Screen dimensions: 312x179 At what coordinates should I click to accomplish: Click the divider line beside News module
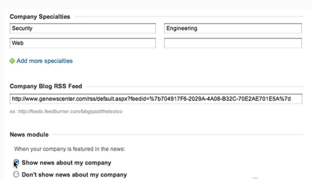tap(178, 135)
